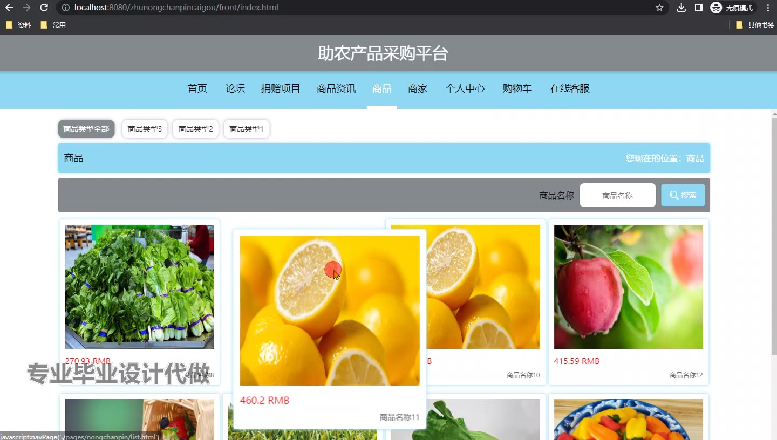Open the browser downloads icon
Screen dimensions: 777x440
[681, 8]
